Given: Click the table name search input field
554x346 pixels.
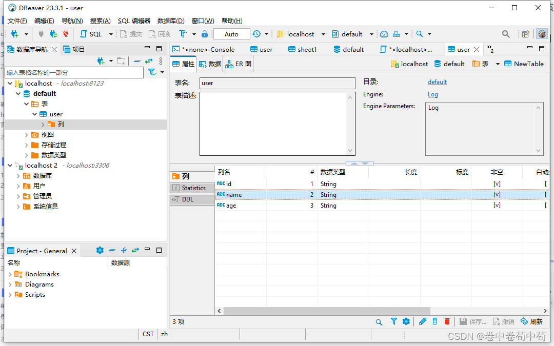Looking at the screenshot, I should pos(75,72).
